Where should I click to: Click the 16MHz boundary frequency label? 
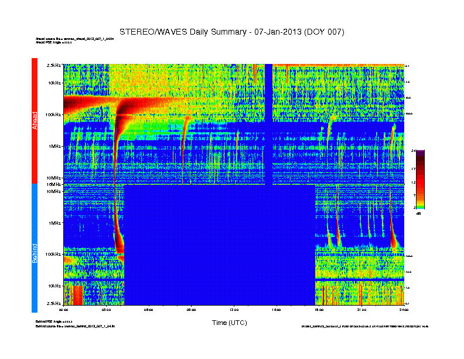54,184
